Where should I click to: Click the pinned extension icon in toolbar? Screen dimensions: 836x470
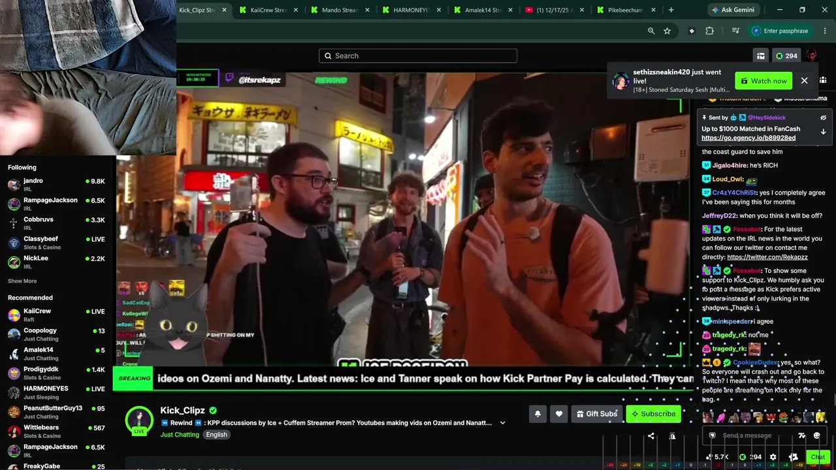(x=692, y=31)
